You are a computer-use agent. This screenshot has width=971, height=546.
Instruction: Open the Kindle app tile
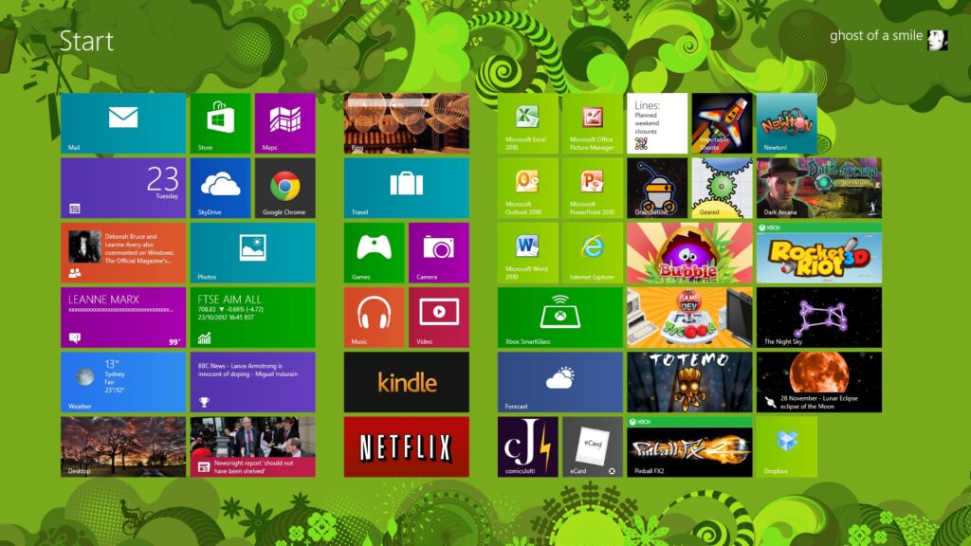coord(406,382)
